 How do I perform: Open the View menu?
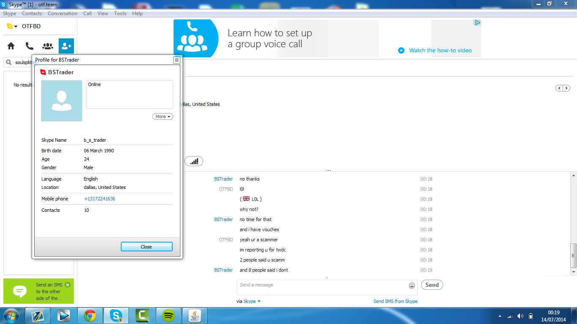point(103,13)
